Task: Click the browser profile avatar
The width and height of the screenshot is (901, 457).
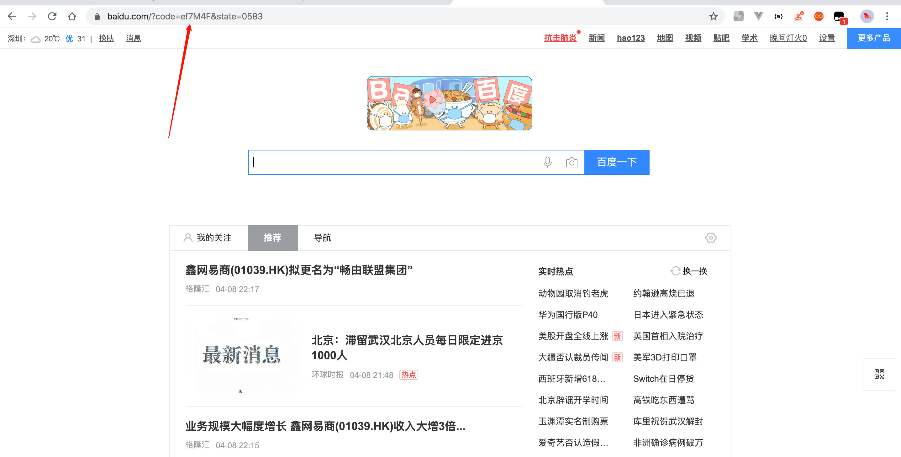Action: (867, 16)
